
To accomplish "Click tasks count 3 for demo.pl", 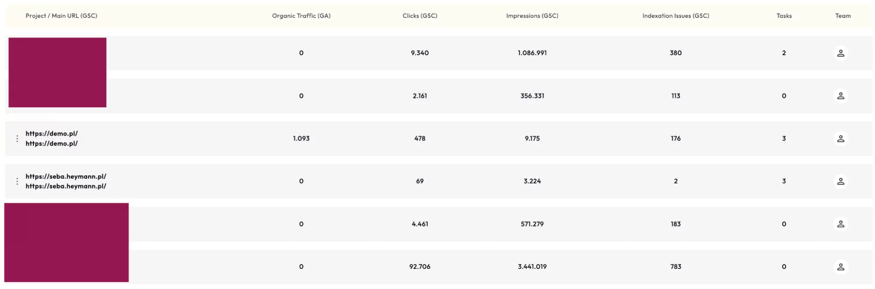I will point(784,138).
